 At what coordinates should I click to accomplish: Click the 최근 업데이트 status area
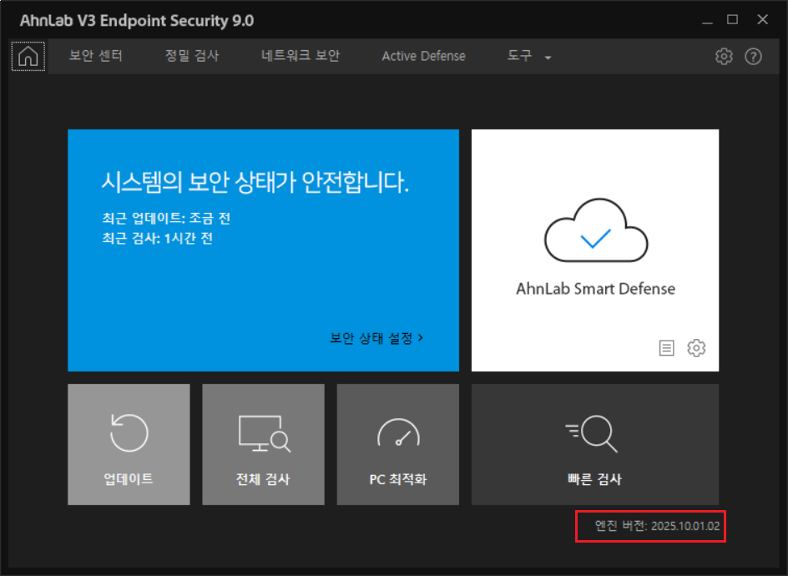[x=165, y=218]
